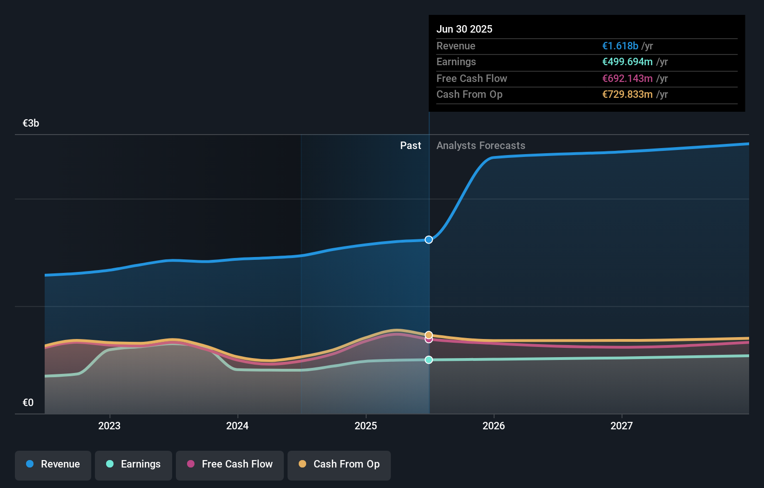Select the Revenue data point marker on chart
The height and width of the screenshot is (488, 764).
pos(429,240)
